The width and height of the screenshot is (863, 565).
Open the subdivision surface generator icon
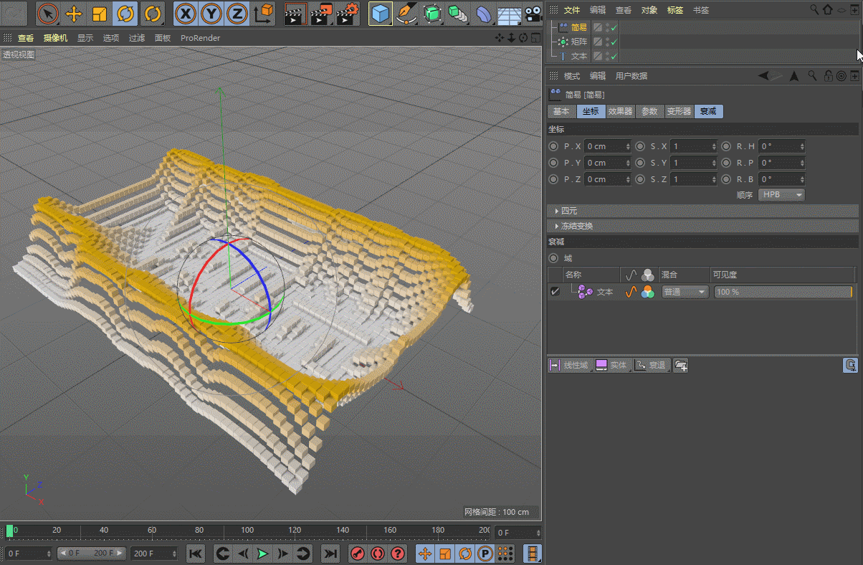coord(431,13)
